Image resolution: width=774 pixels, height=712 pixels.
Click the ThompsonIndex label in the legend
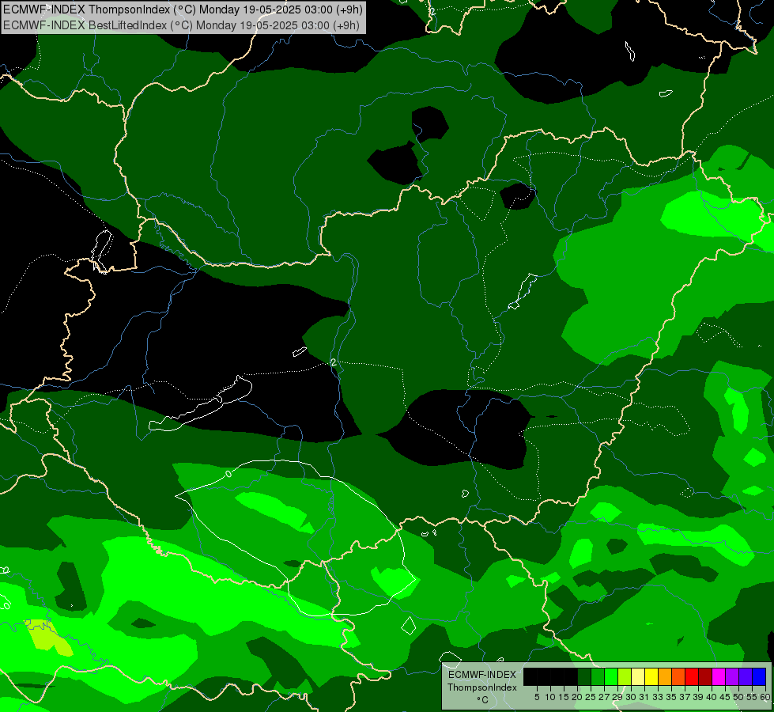(x=481, y=687)
